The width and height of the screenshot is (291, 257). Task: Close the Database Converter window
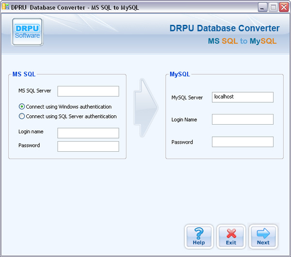(284, 7)
